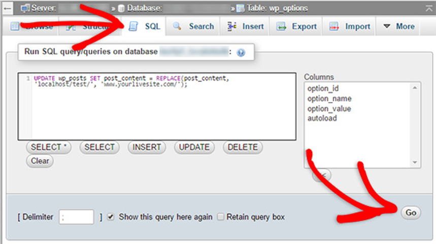Click into the Delimiter field

pos(77,217)
